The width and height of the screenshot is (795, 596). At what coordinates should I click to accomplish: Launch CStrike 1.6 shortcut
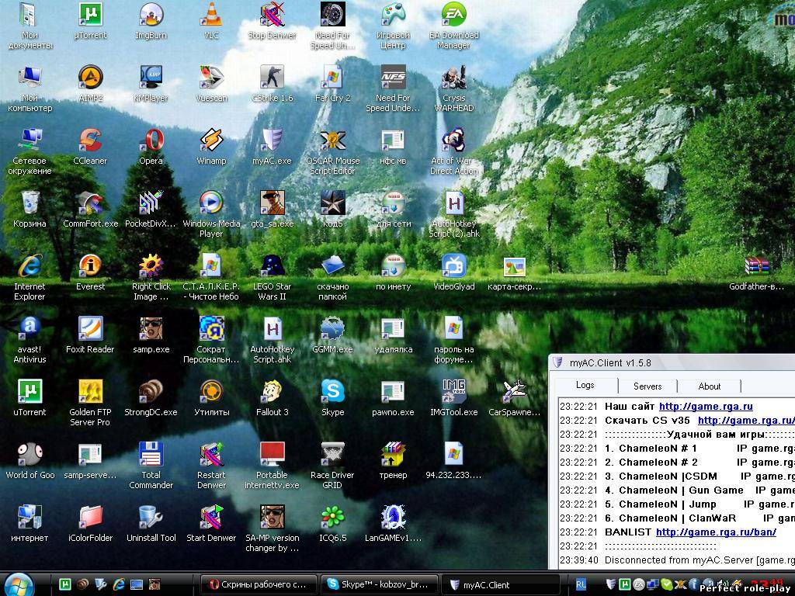click(273, 84)
